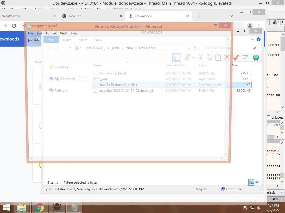Open Start menu Windows logo
285x213 pixels.
(7, 207)
